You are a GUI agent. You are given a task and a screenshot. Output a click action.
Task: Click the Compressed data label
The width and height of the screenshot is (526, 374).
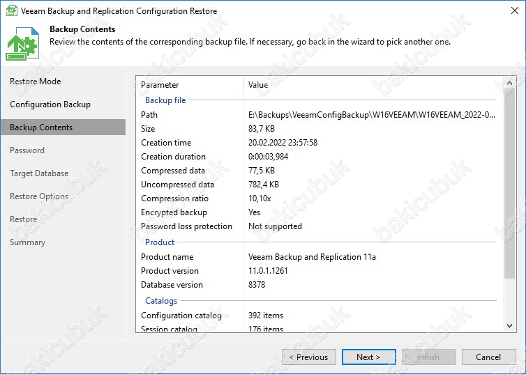click(173, 171)
